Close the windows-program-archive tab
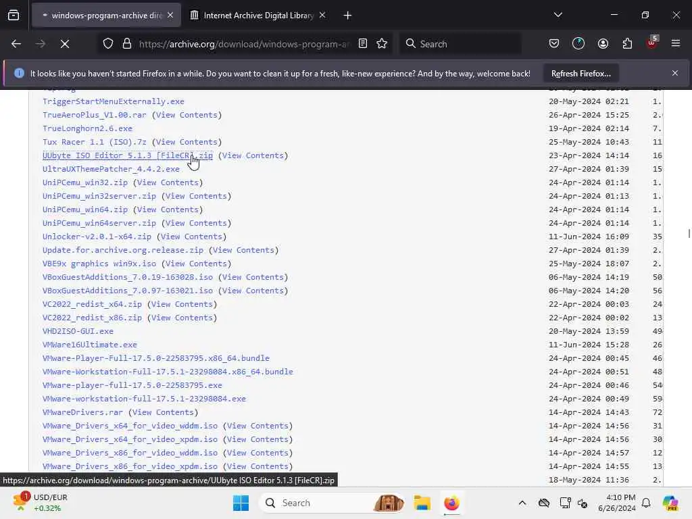 coord(170,16)
